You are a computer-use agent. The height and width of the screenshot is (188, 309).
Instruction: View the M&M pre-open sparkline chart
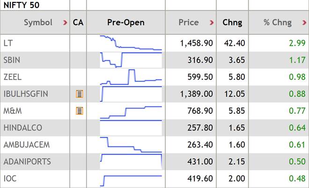[x=131, y=111]
